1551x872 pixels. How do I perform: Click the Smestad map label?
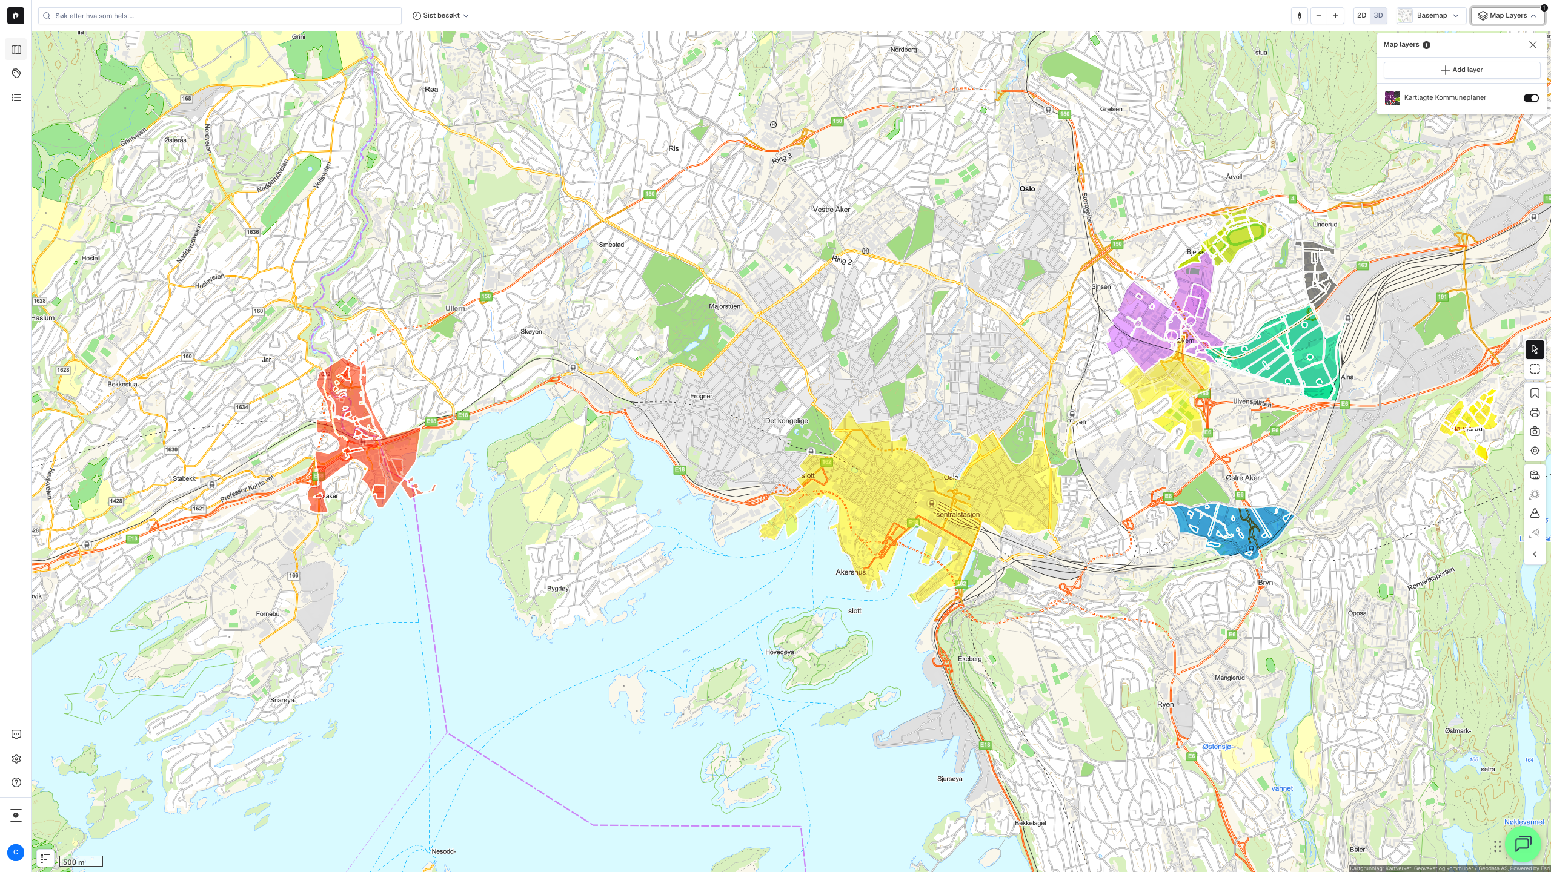(x=611, y=245)
